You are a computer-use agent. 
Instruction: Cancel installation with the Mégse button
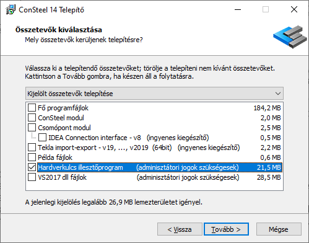click(279, 229)
